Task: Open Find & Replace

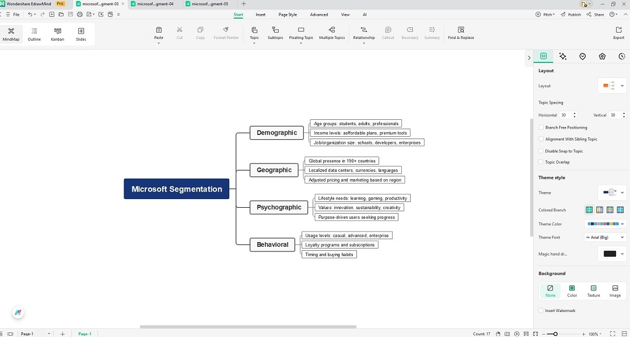Action: (460, 33)
